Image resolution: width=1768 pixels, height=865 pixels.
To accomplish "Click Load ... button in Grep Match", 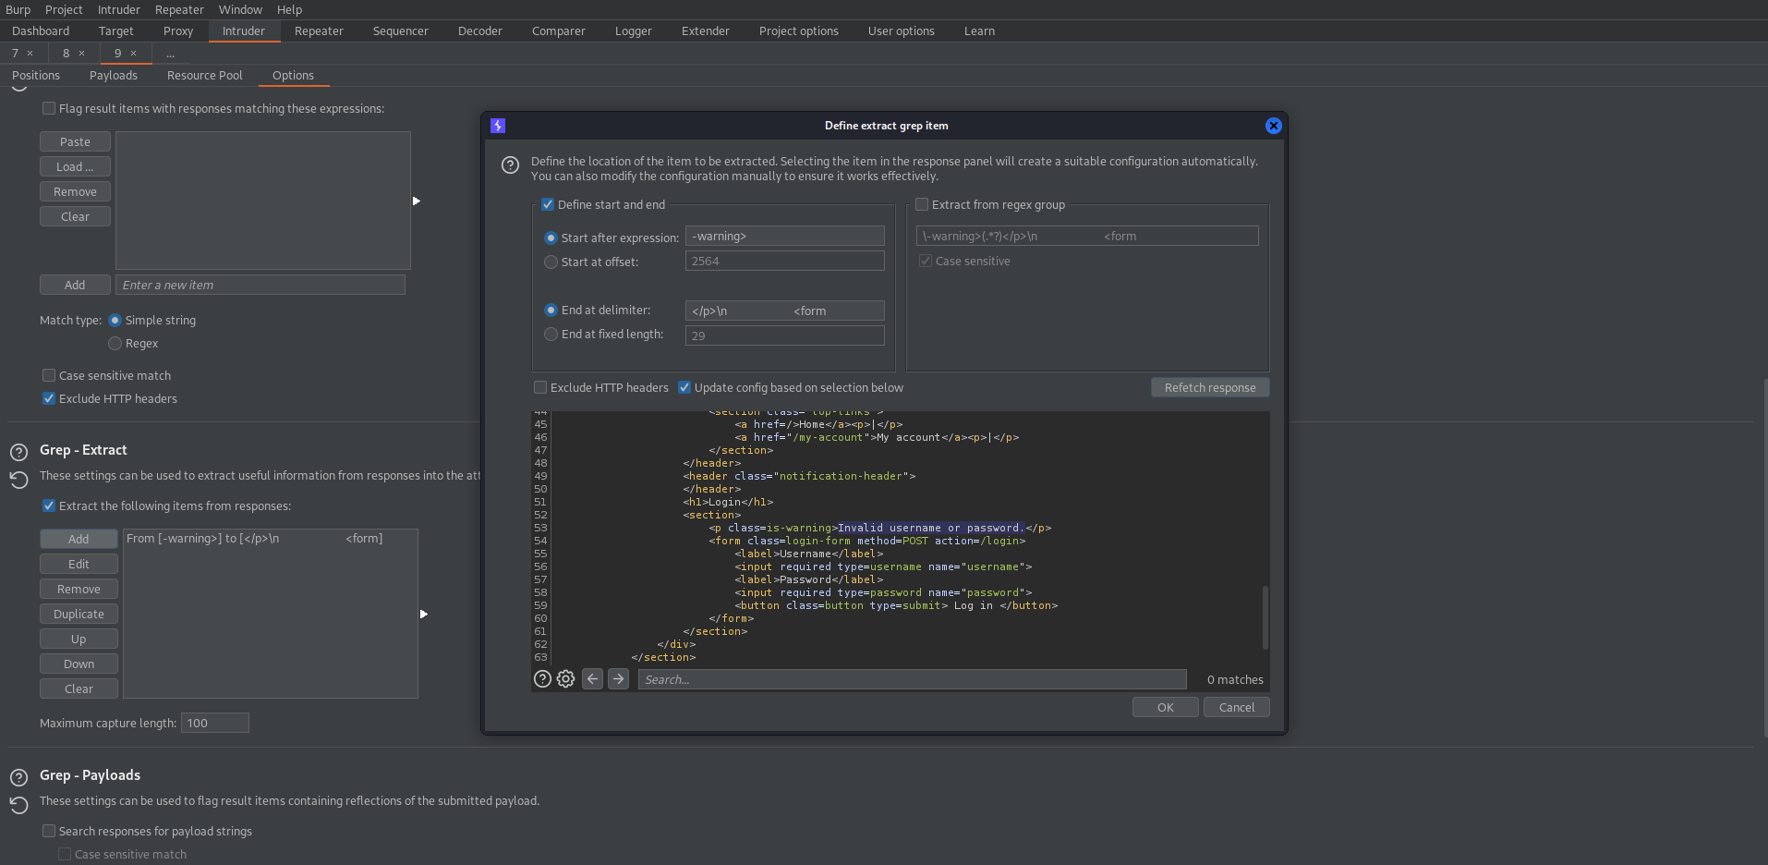I will (75, 166).
